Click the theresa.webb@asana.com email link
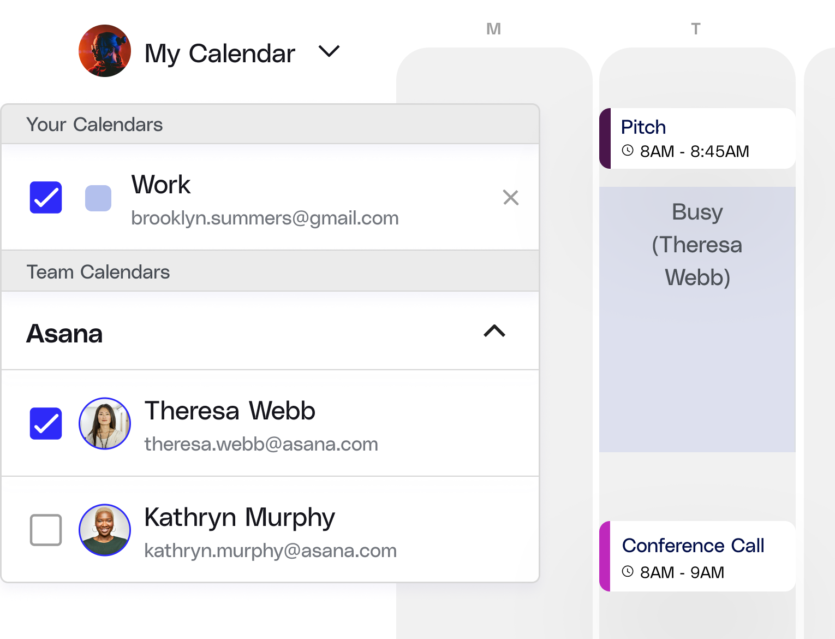Viewport: 835px width, 639px height. [x=261, y=444]
